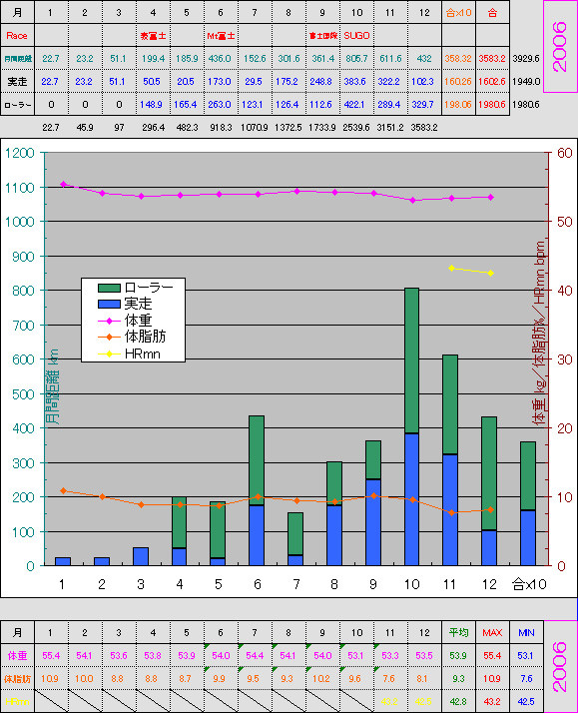This screenshot has height=713, width=578.
Task: Select the cell 329.7 in the ローラー row
Action: (424, 105)
